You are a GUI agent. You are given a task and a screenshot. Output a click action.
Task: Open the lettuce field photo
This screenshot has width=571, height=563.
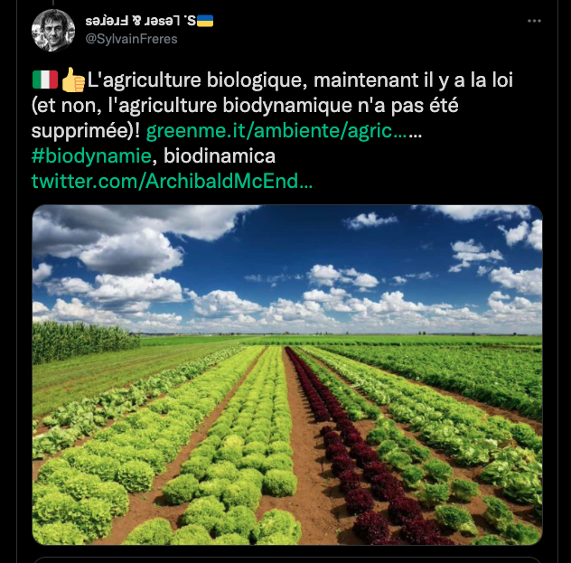[x=287, y=375]
